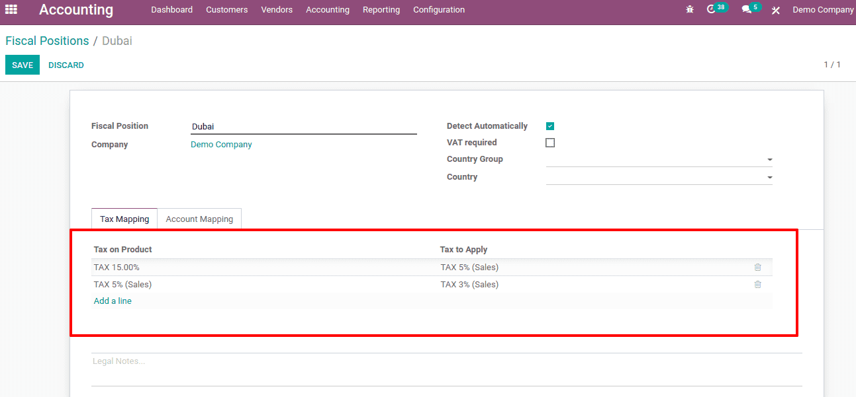This screenshot has height=397, width=856.
Task: Select the TAX 5% (Sales) tax to apply cell
Action: point(594,268)
